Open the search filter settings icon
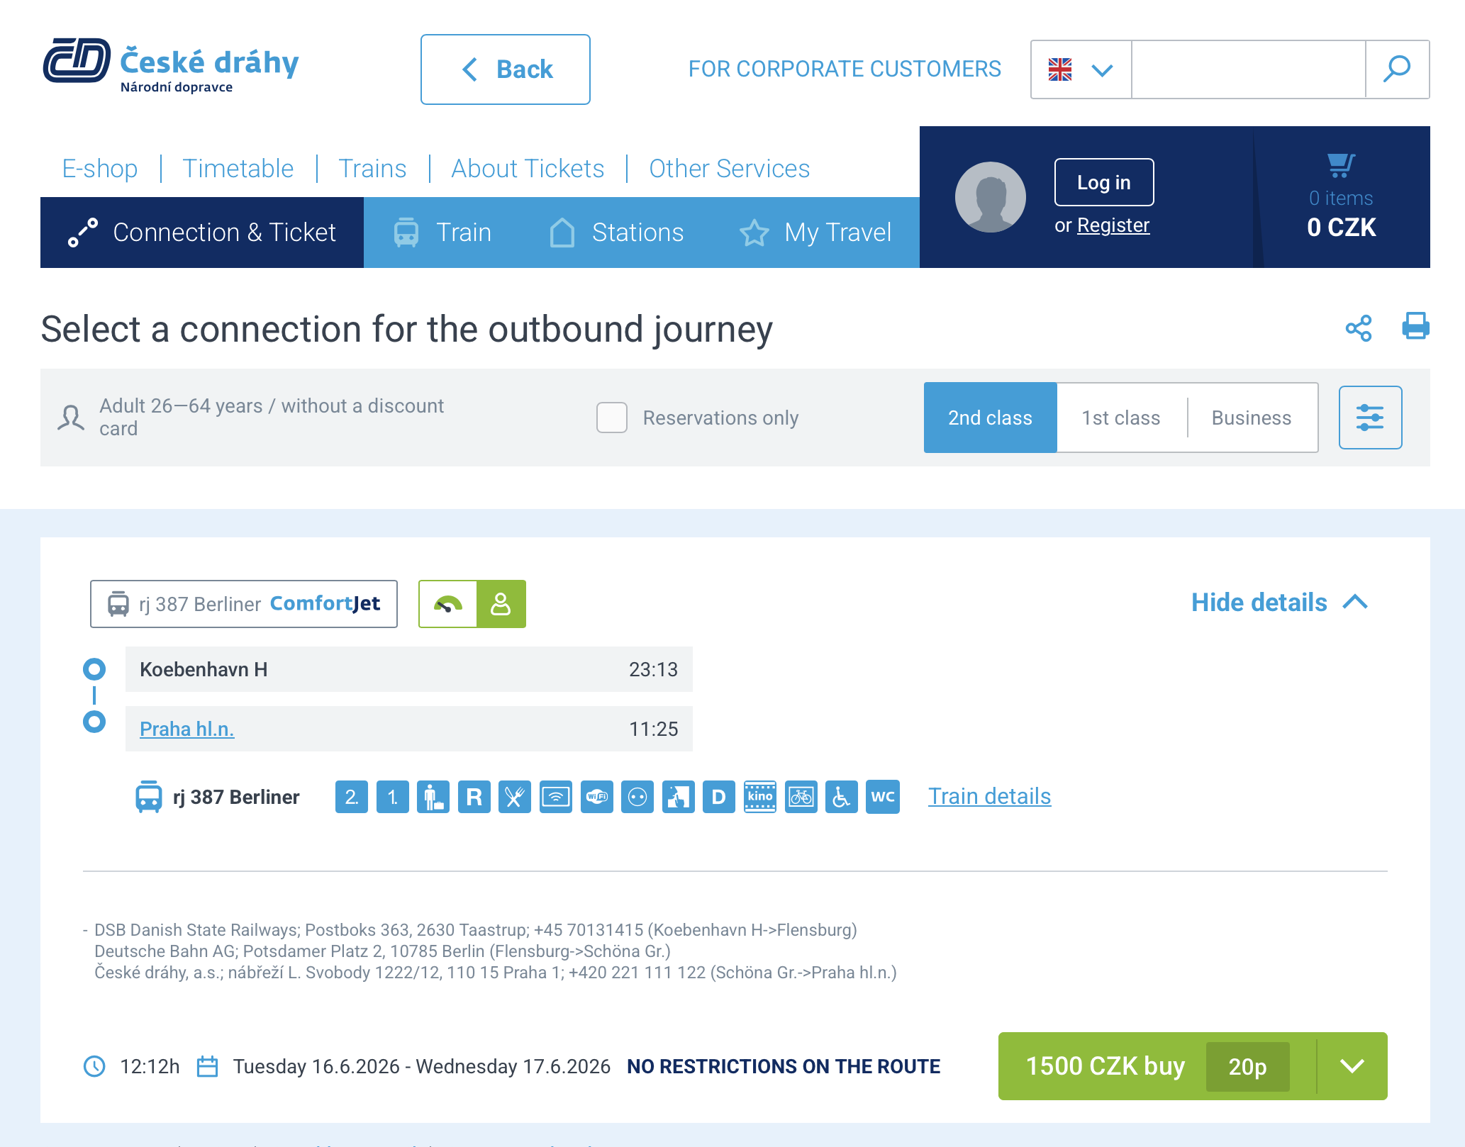 (x=1369, y=418)
